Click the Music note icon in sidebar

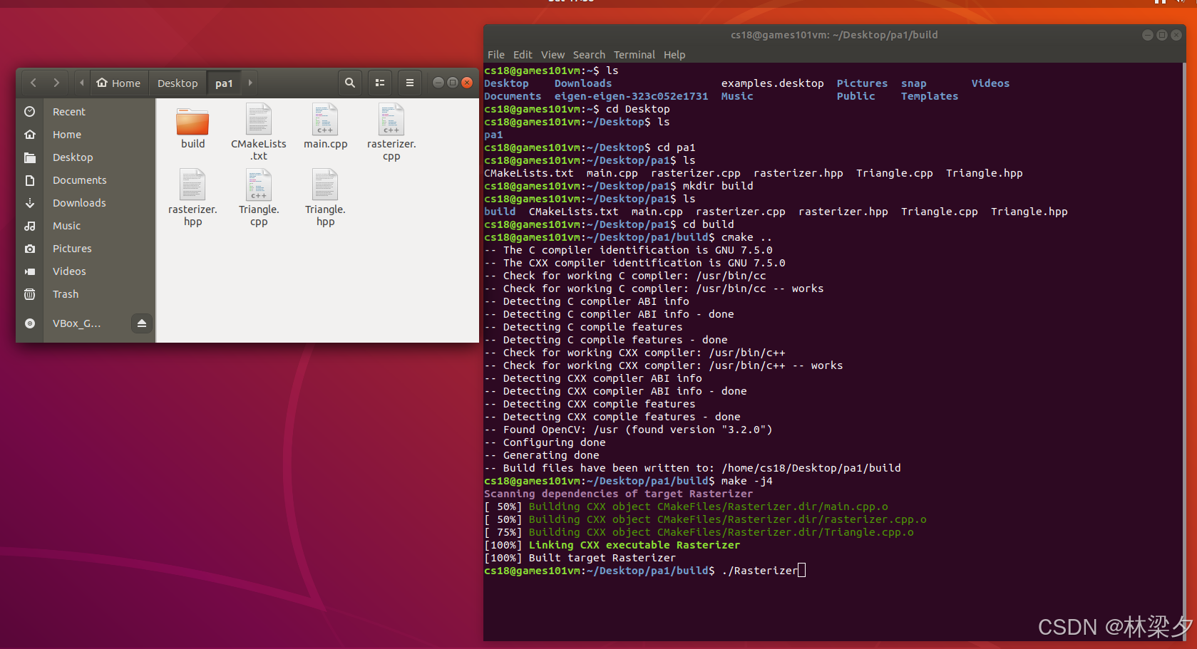click(x=30, y=226)
